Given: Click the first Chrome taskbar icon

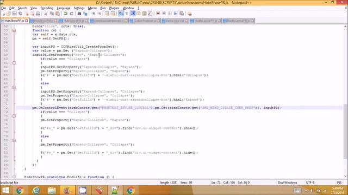Looking at the screenshot, I should [20, 190].
